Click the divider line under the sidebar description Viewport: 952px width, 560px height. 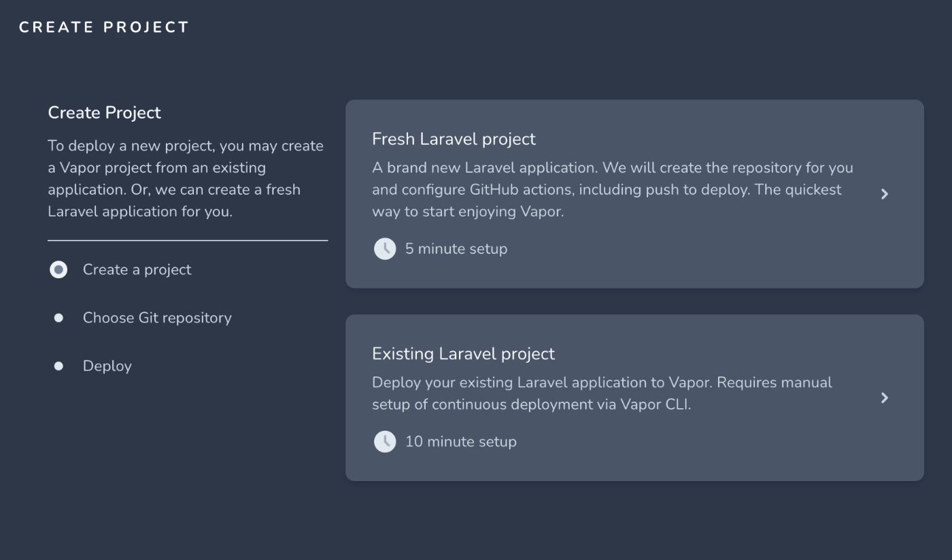pyautogui.click(x=188, y=240)
